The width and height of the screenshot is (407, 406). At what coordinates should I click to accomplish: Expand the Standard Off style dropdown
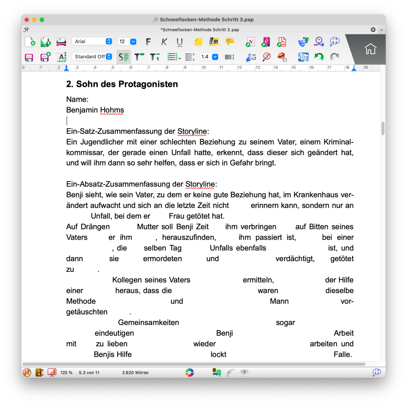click(x=92, y=57)
